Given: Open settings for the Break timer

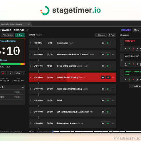Looking at the screenshot, I should tap(103, 100).
